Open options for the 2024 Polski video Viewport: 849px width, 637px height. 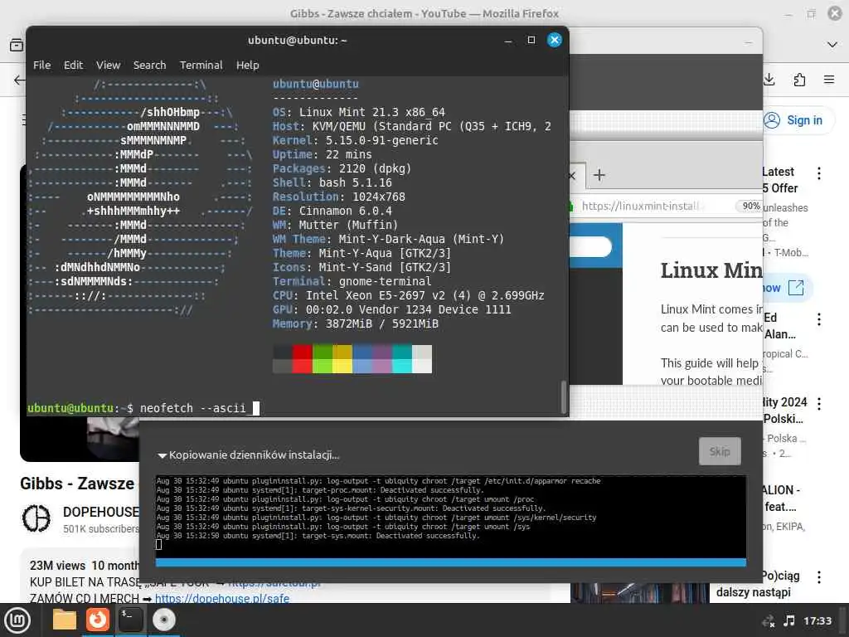[818, 404]
